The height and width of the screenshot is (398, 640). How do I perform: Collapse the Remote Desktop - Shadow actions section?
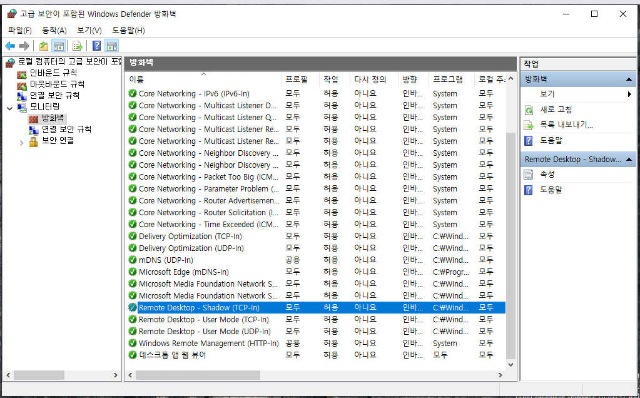tap(629, 160)
